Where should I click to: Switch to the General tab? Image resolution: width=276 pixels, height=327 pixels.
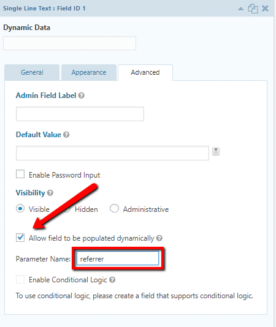point(32,73)
